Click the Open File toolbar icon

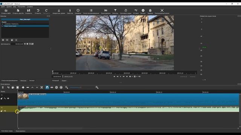tap(6, 10)
